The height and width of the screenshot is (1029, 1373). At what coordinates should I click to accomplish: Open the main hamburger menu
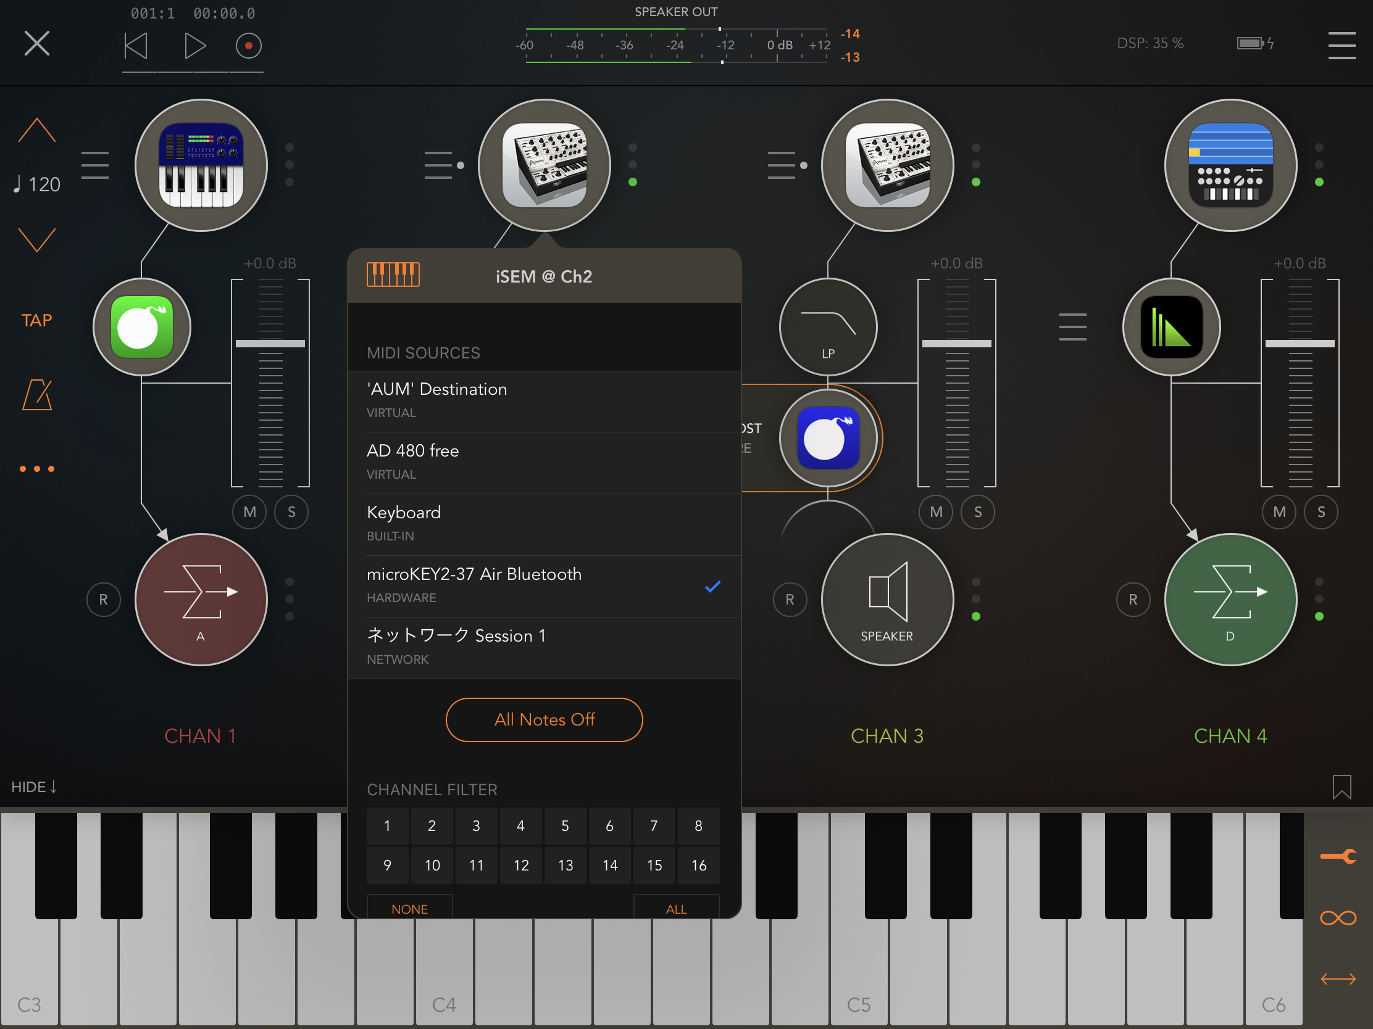1342,45
